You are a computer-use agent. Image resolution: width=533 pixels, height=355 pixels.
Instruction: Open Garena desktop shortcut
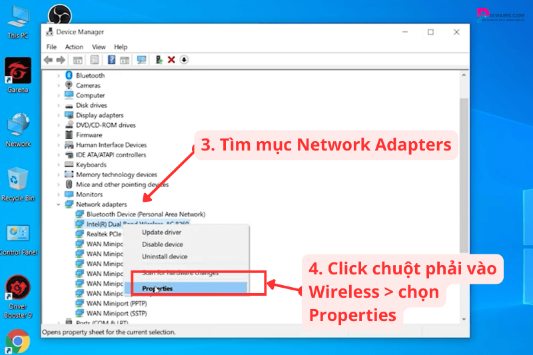(18, 72)
